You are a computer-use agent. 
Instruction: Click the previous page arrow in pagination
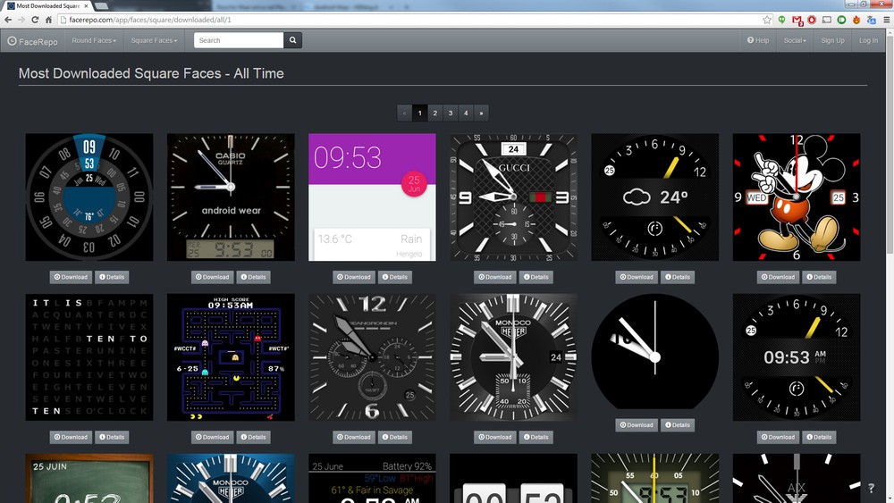tap(404, 113)
